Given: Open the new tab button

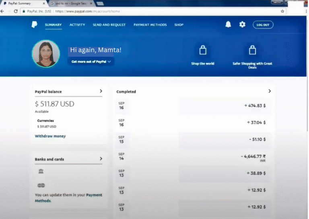Looking at the screenshot, I should [x=100, y=3].
